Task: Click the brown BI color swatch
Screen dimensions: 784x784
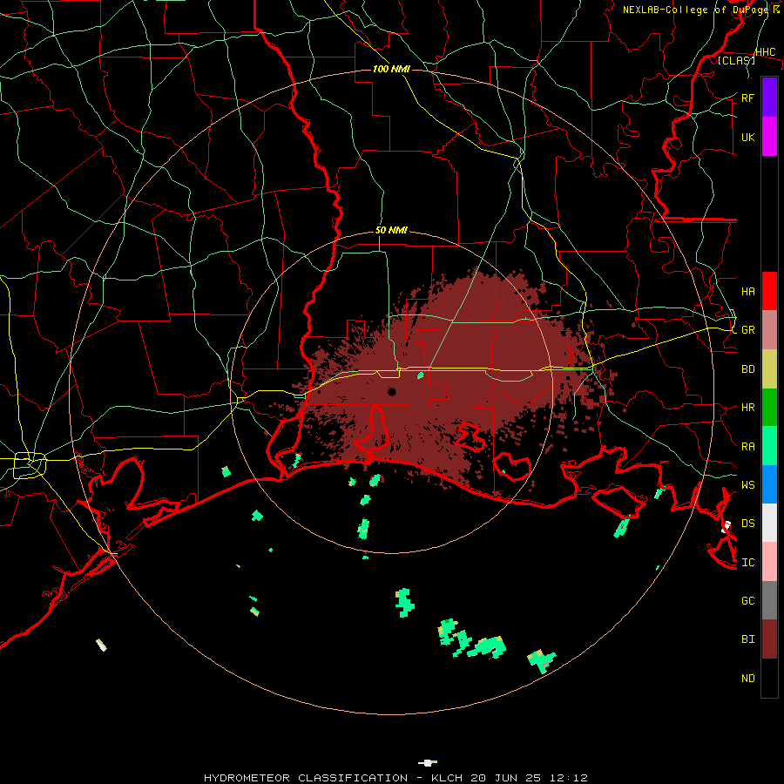Action: tap(769, 639)
